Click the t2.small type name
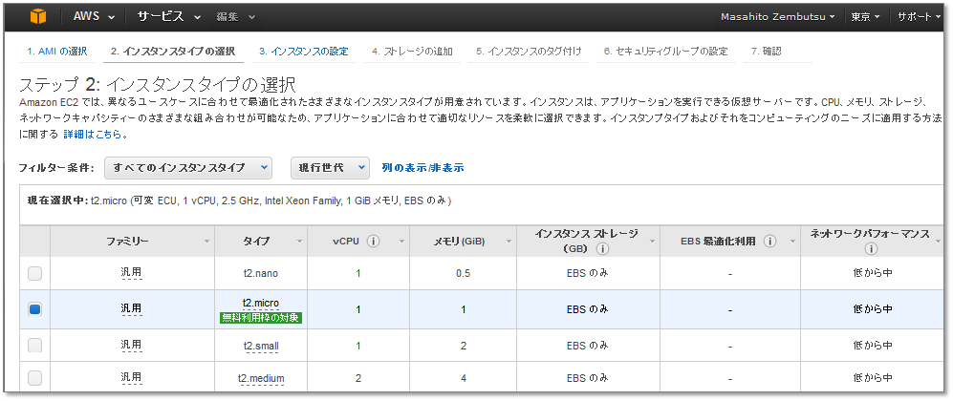 pyautogui.click(x=261, y=347)
